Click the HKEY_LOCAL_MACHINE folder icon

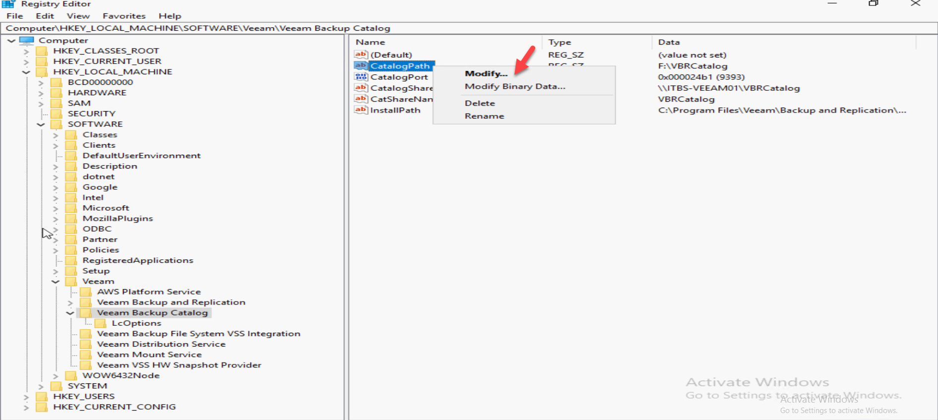click(x=42, y=71)
